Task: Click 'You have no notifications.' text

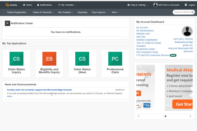Action: (66, 32)
